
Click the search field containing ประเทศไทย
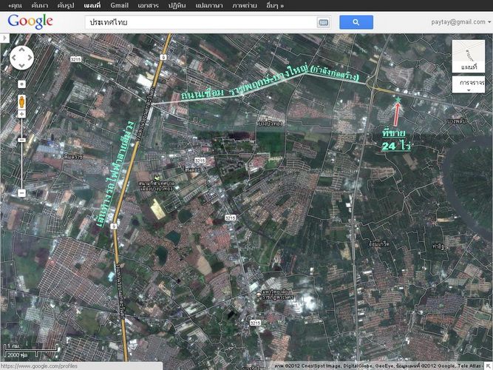tap(200, 22)
